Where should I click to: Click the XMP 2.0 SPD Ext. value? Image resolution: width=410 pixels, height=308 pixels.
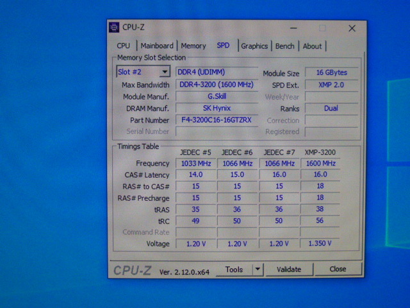coord(332,85)
